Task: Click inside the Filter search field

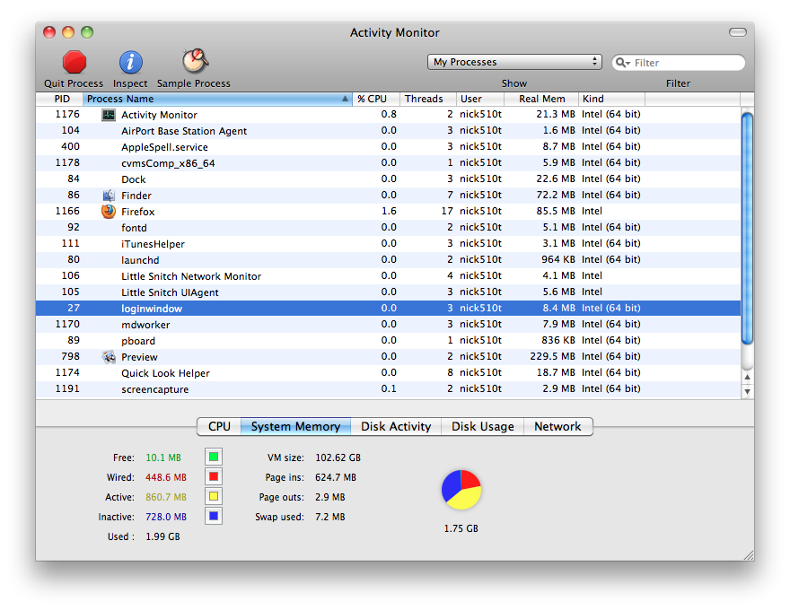Action: coord(678,63)
